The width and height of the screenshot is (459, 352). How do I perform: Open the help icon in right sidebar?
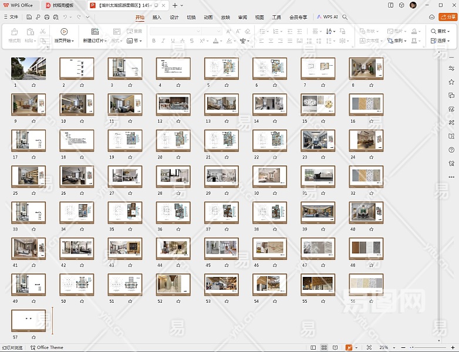tap(451, 150)
